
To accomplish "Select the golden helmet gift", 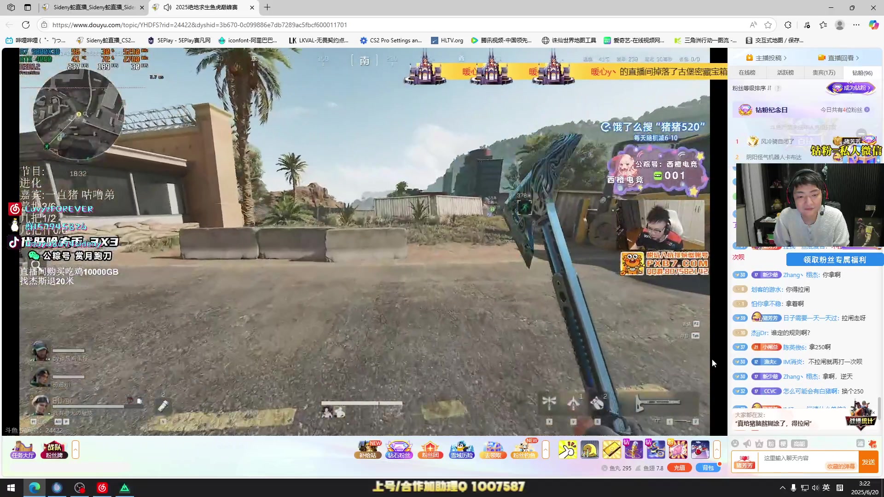I will pos(589,450).
